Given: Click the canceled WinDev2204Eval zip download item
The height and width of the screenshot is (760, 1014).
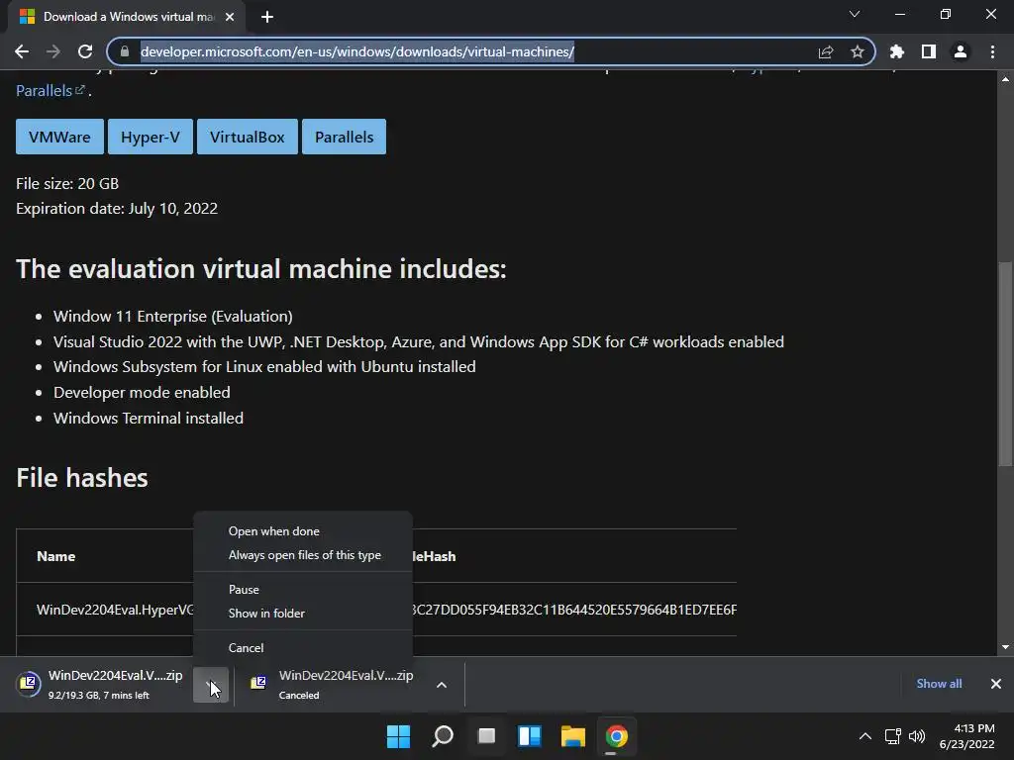Looking at the screenshot, I should tap(332, 685).
